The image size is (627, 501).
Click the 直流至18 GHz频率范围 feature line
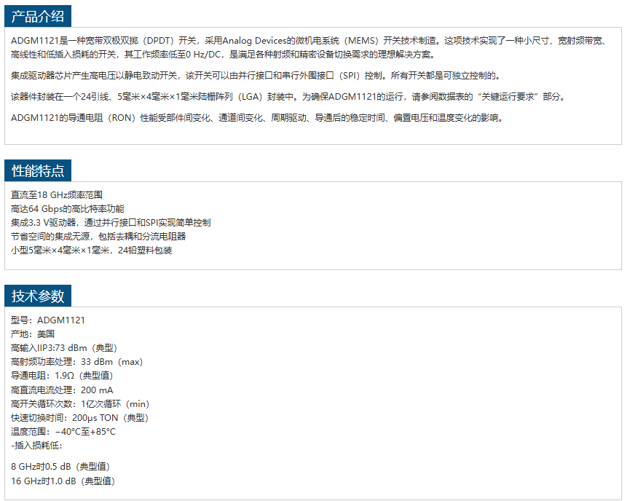tap(57, 195)
